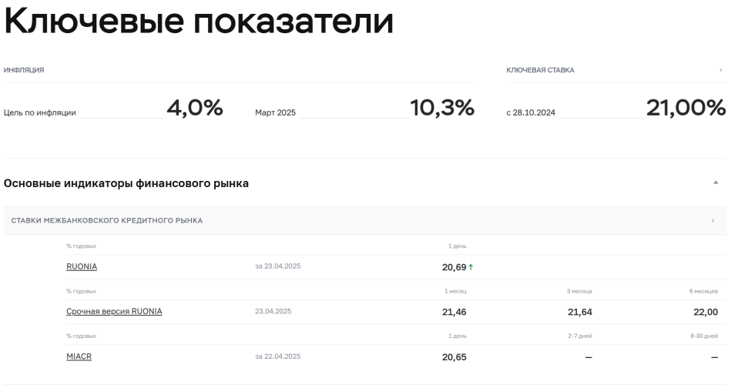The image size is (741, 385).
Task: Open the Срочная версия RUONIA link
Action: [114, 311]
